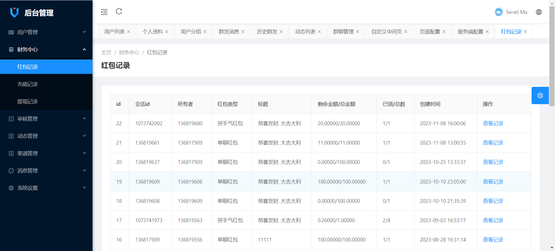Image resolution: width=555 pixels, height=251 pixels.
Task: Collapse the sidebar with the menu fold icon
Action: coord(104,12)
